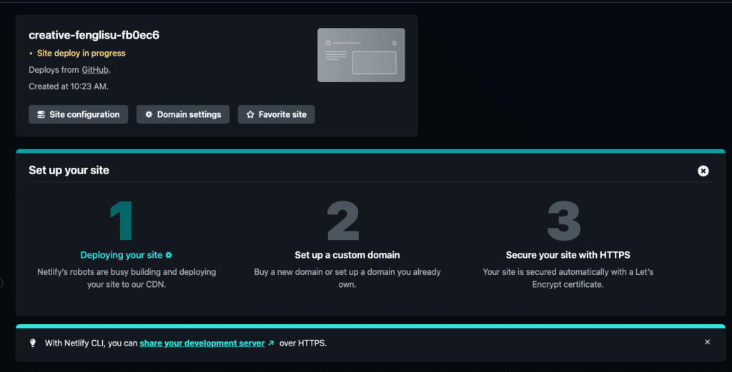Click the Created at 10:23 AM text

69,86
